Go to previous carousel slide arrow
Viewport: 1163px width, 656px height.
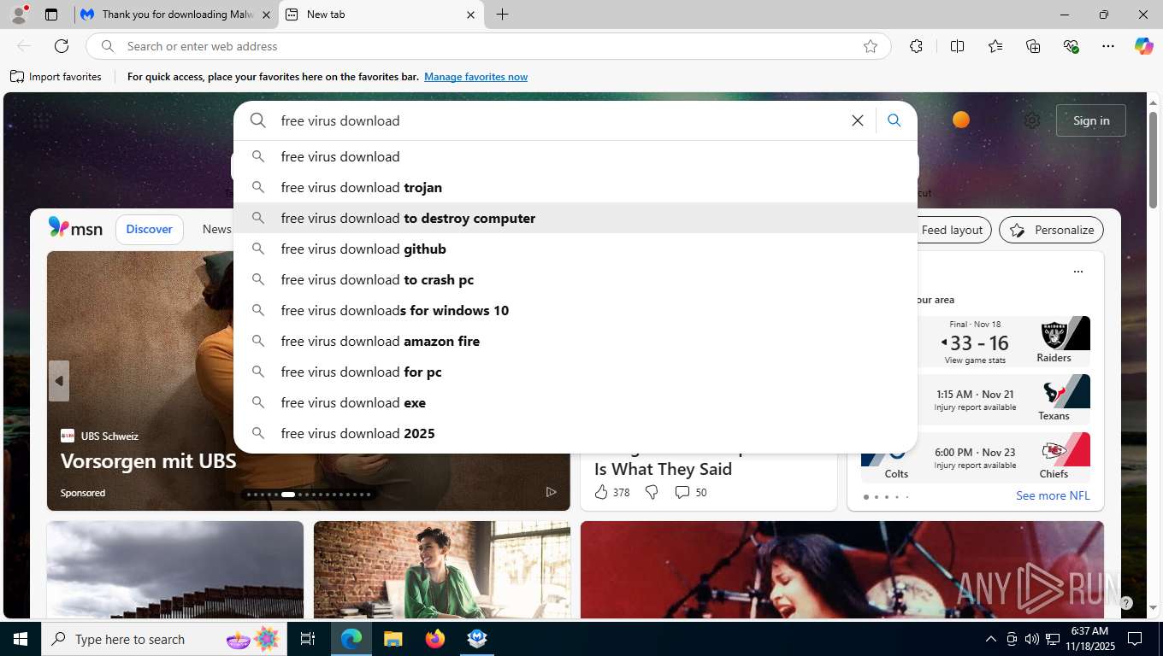[x=59, y=381]
